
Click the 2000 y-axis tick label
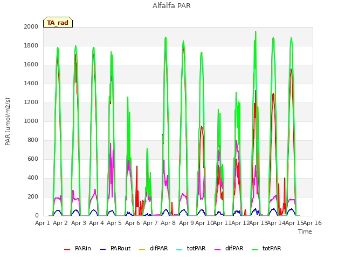(31, 26)
